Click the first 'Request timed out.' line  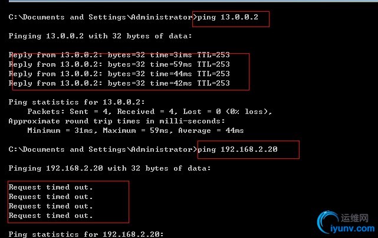pos(51,187)
